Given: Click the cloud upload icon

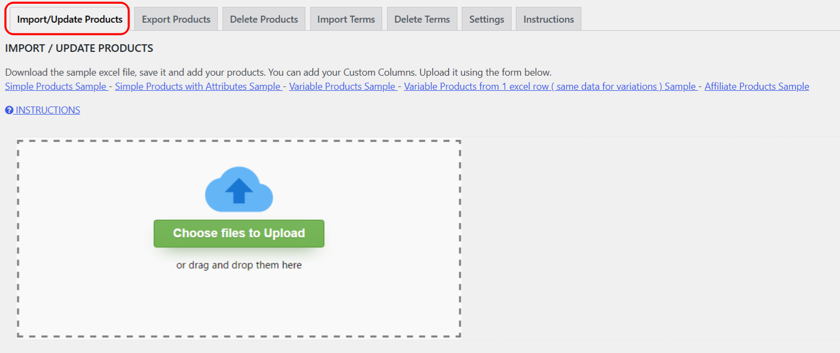Looking at the screenshot, I should 239,189.
